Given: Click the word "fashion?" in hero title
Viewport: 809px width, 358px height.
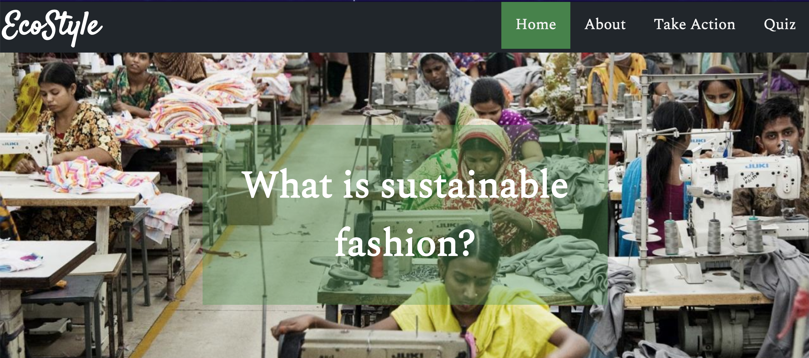Looking at the screenshot, I should pos(405,242).
